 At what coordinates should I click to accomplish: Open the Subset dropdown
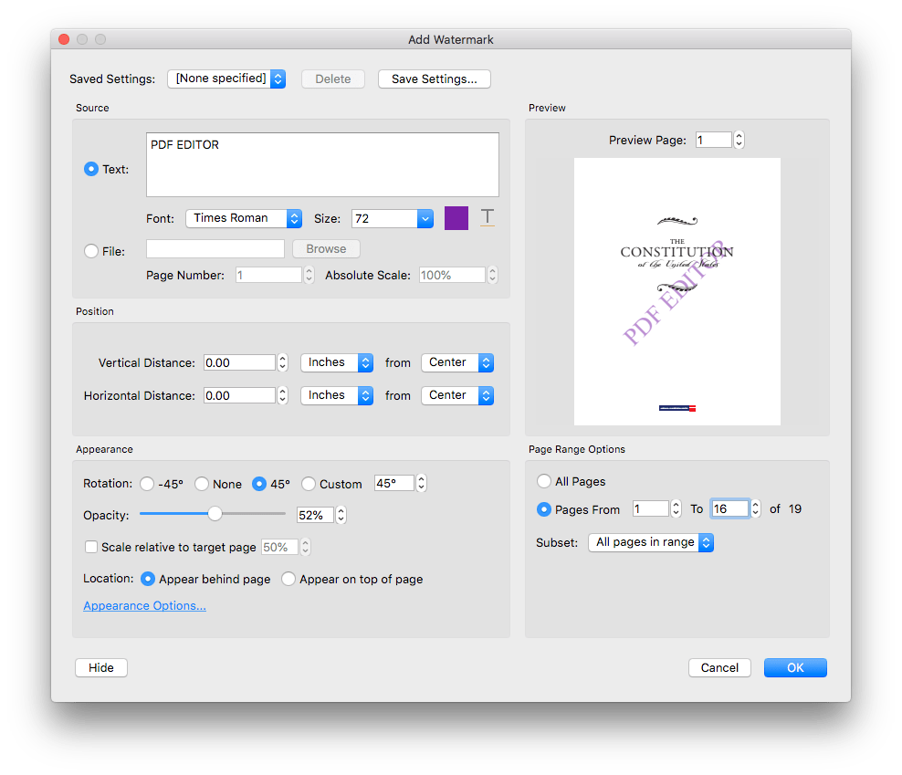(651, 542)
